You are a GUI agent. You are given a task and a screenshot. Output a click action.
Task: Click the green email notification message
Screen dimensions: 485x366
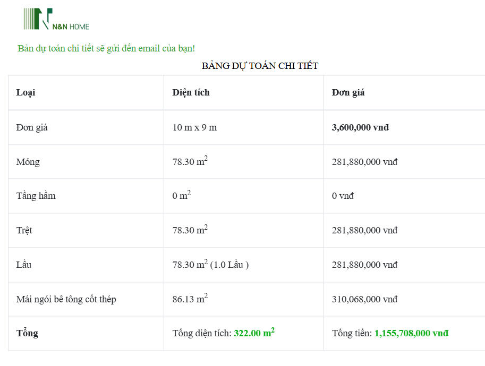point(106,48)
